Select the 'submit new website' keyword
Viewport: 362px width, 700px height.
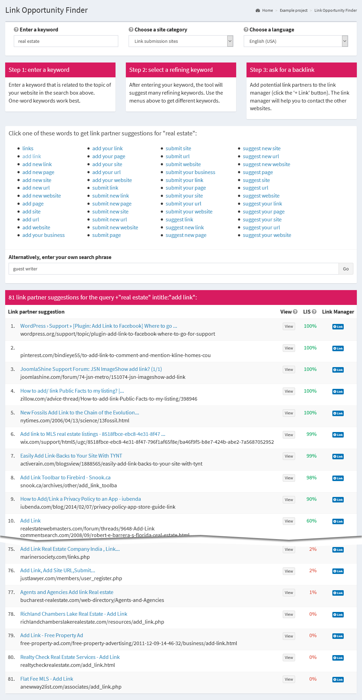tap(115, 228)
